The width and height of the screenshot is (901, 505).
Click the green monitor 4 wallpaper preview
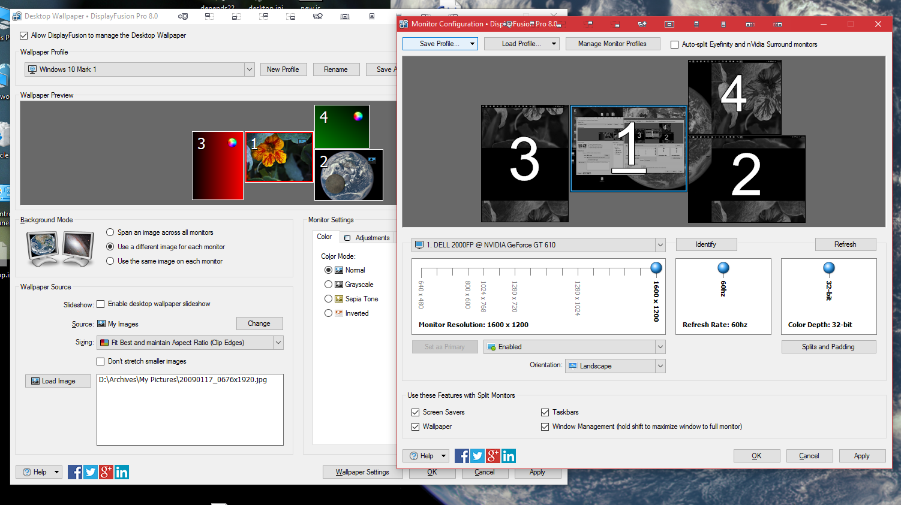pyautogui.click(x=342, y=126)
